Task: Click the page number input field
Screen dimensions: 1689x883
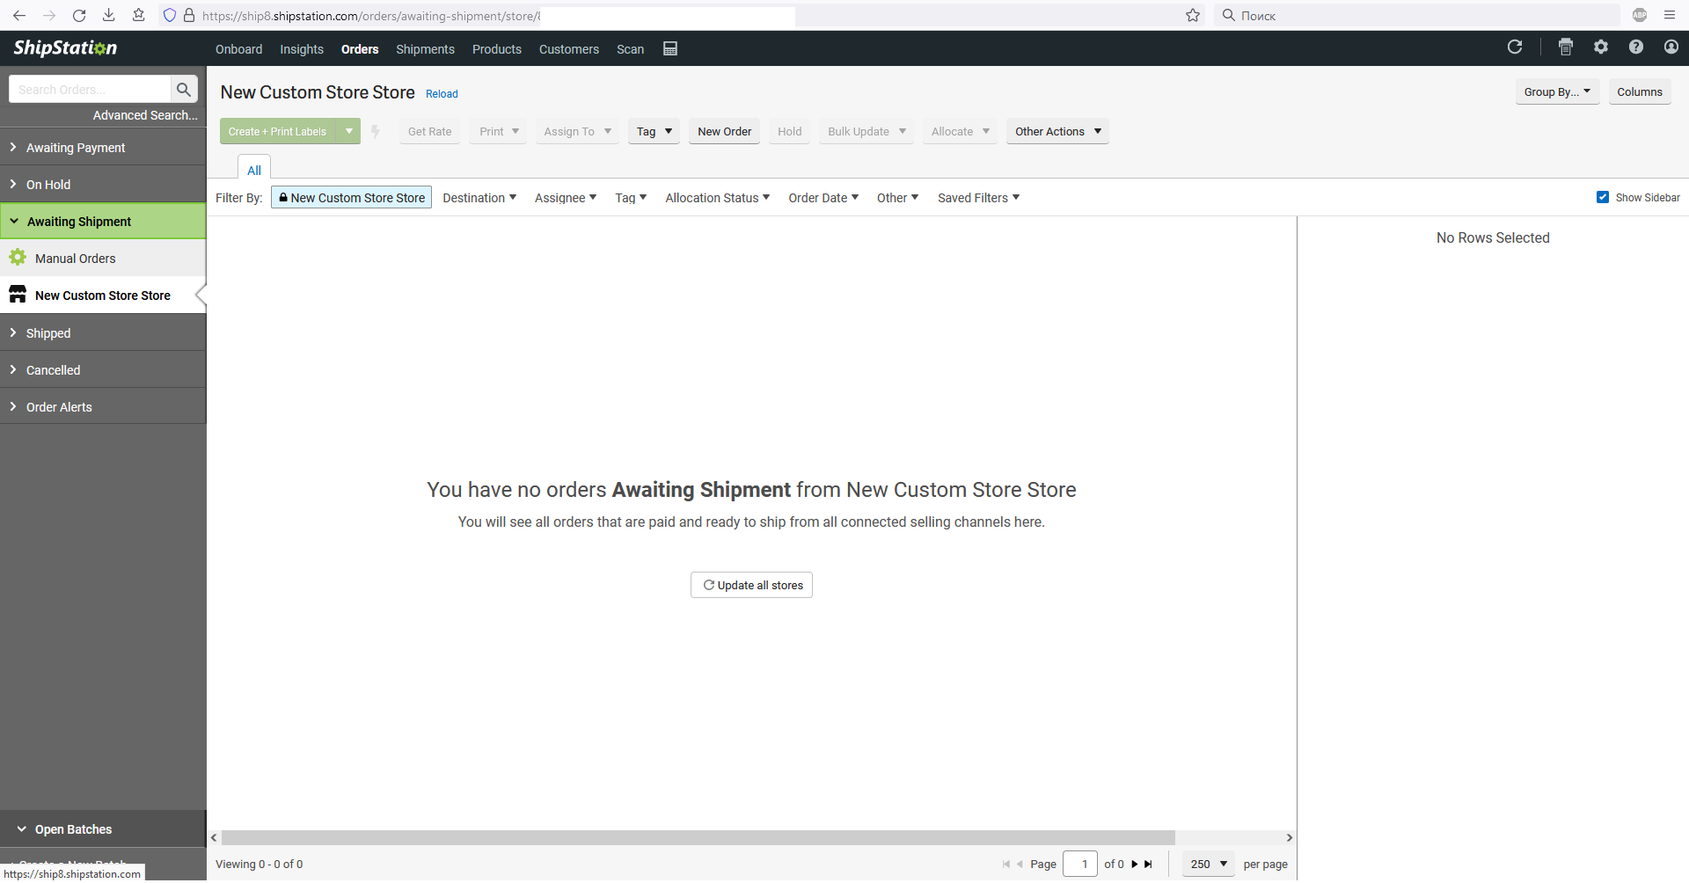Action: pyautogui.click(x=1080, y=865)
